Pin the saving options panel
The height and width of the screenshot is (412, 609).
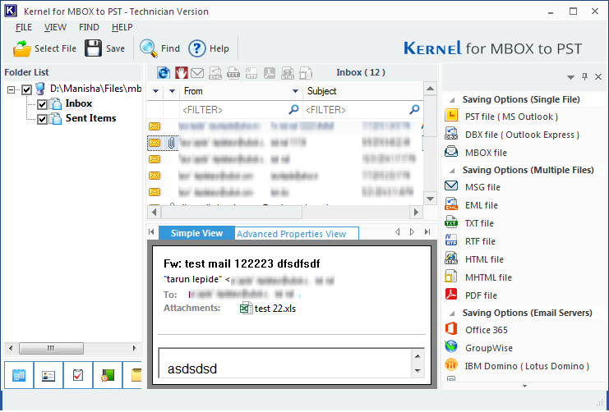(x=584, y=76)
